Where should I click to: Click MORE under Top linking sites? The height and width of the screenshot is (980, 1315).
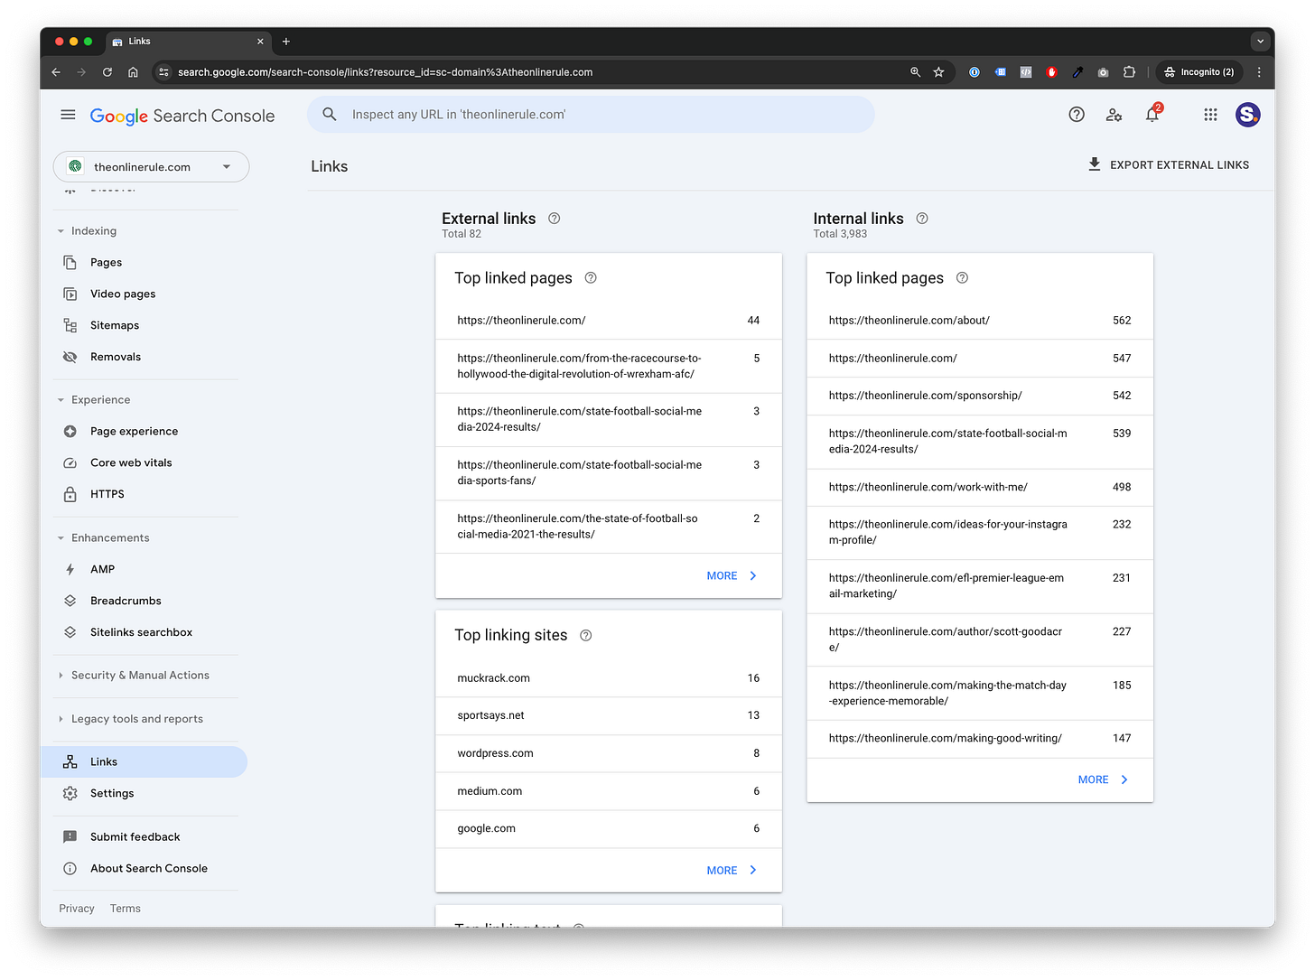point(732,871)
